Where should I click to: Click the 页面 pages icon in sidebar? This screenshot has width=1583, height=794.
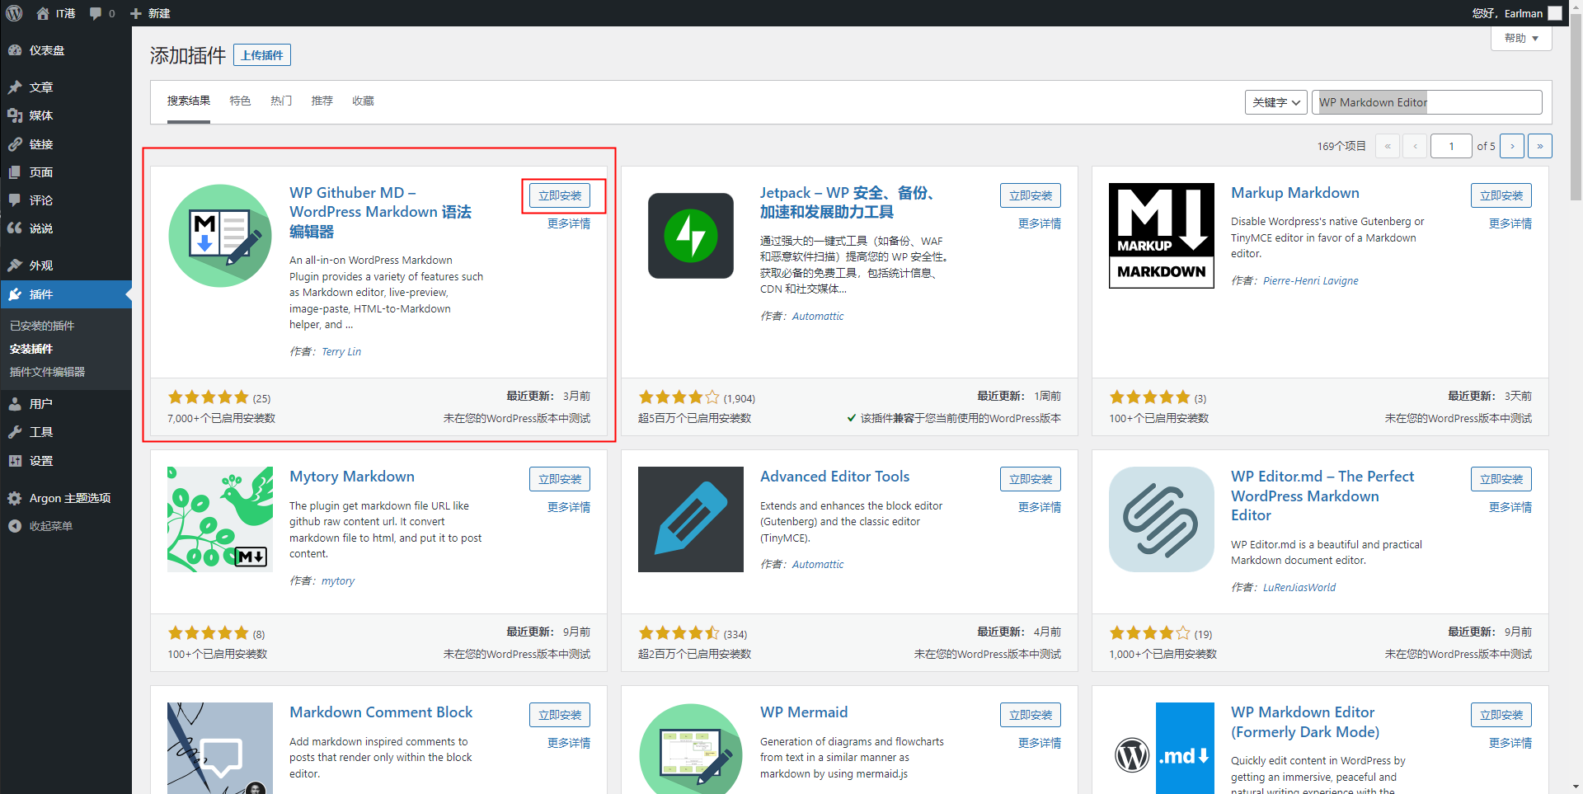(x=15, y=172)
